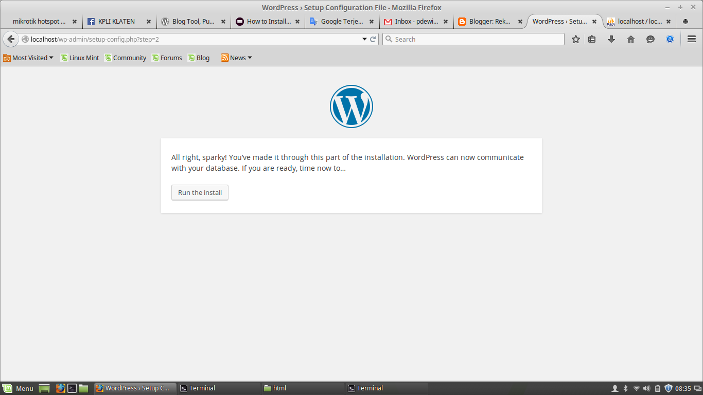This screenshot has height=395, width=703.
Task: Close the Blogger tab
Action: click(520, 22)
